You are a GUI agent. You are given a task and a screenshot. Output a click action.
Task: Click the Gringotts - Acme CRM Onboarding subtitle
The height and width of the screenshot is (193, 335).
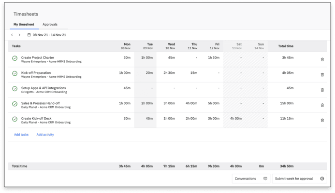(44, 92)
